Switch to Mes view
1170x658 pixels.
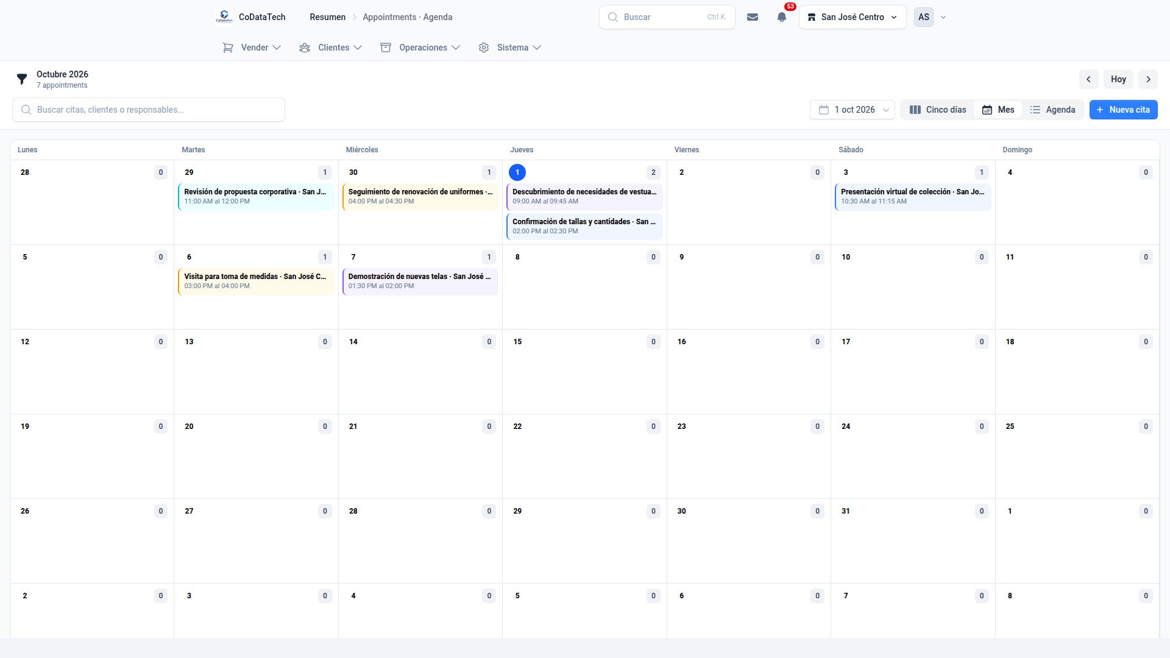998,110
